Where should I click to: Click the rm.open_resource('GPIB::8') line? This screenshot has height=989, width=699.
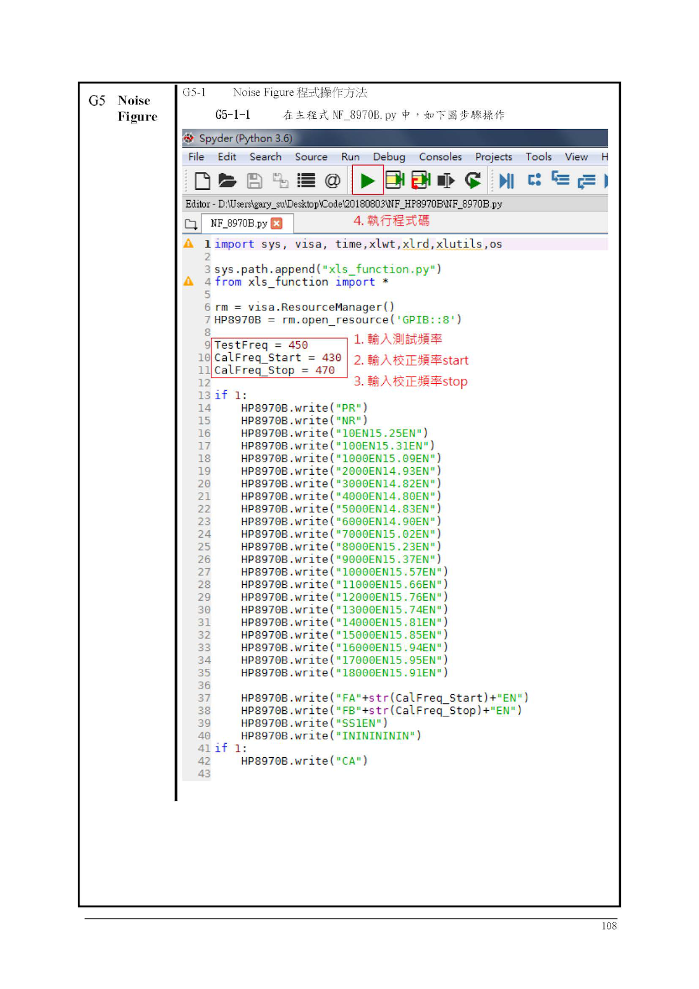point(337,320)
